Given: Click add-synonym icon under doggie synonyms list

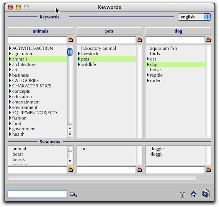Looking at the screenshot, I should (x=209, y=169).
